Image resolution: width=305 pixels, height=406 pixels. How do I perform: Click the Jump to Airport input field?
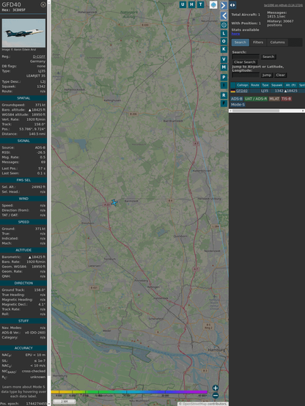[246, 75]
